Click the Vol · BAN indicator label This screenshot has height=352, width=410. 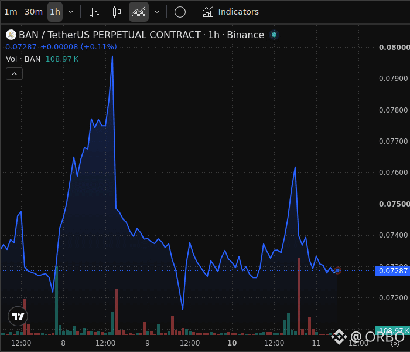[x=23, y=59]
